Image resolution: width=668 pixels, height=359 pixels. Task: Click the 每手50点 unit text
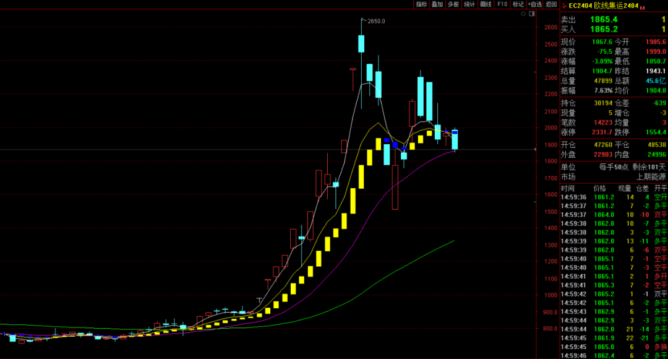[614, 167]
